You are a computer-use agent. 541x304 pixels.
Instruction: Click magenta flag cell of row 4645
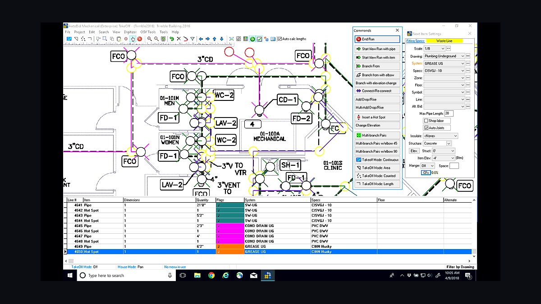[x=230, y=226]
